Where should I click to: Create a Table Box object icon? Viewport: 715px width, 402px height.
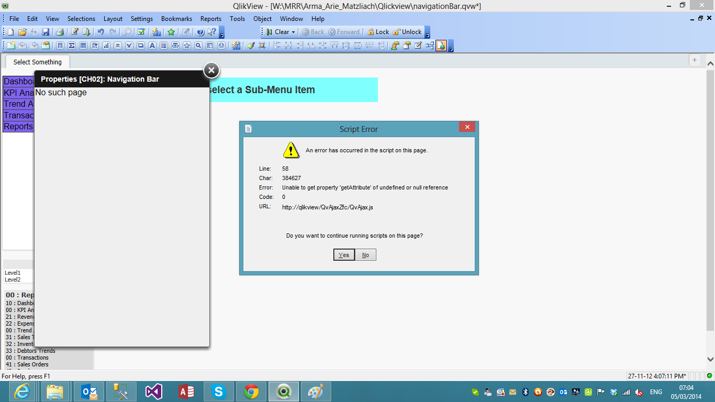tap(83, 46)
